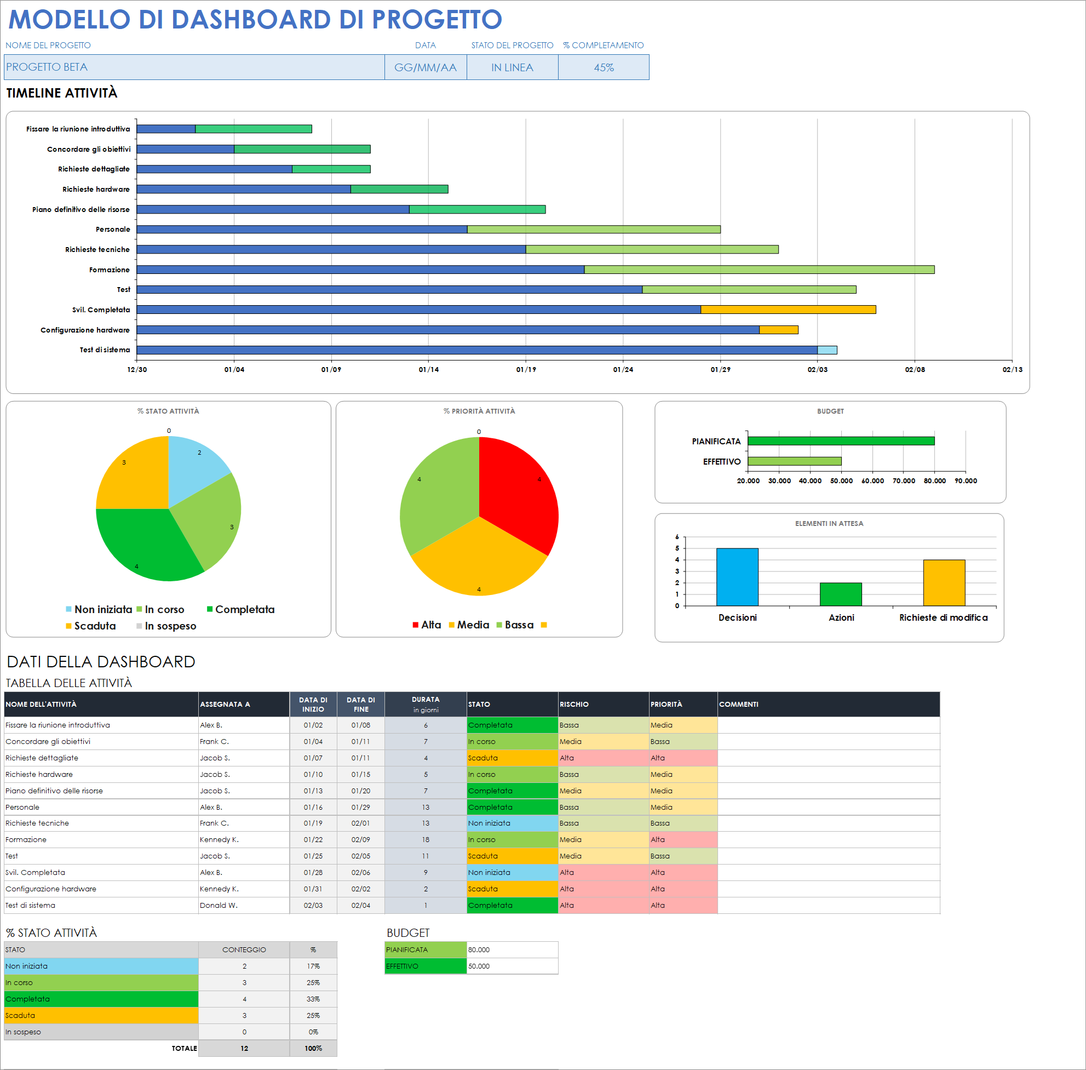This screenshot has height=1070, width=1086.
Task: Click the blue Decisioni bar in chart
Action: [737, 576]
